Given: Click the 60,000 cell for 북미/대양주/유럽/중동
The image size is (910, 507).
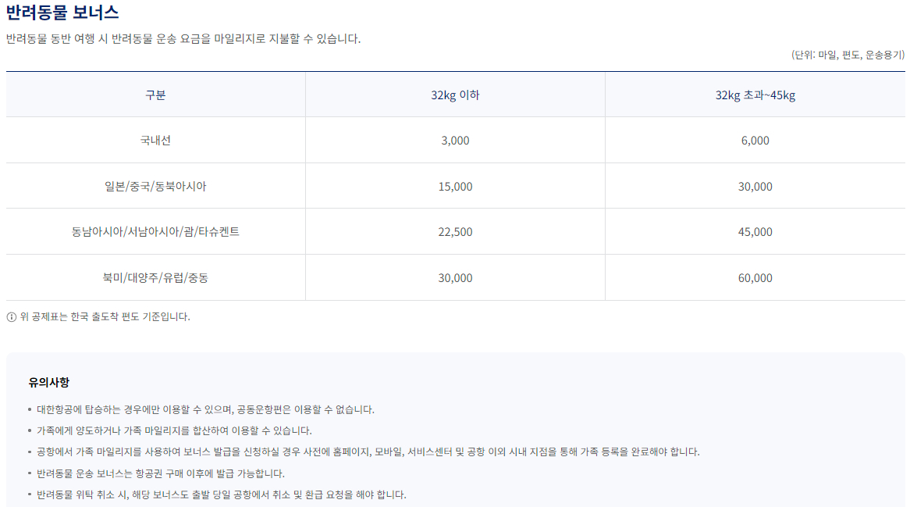Looking at the screenshot, I should (753, 277).
